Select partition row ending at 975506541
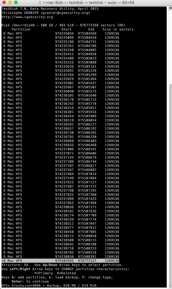 click(x=60, y=149)
